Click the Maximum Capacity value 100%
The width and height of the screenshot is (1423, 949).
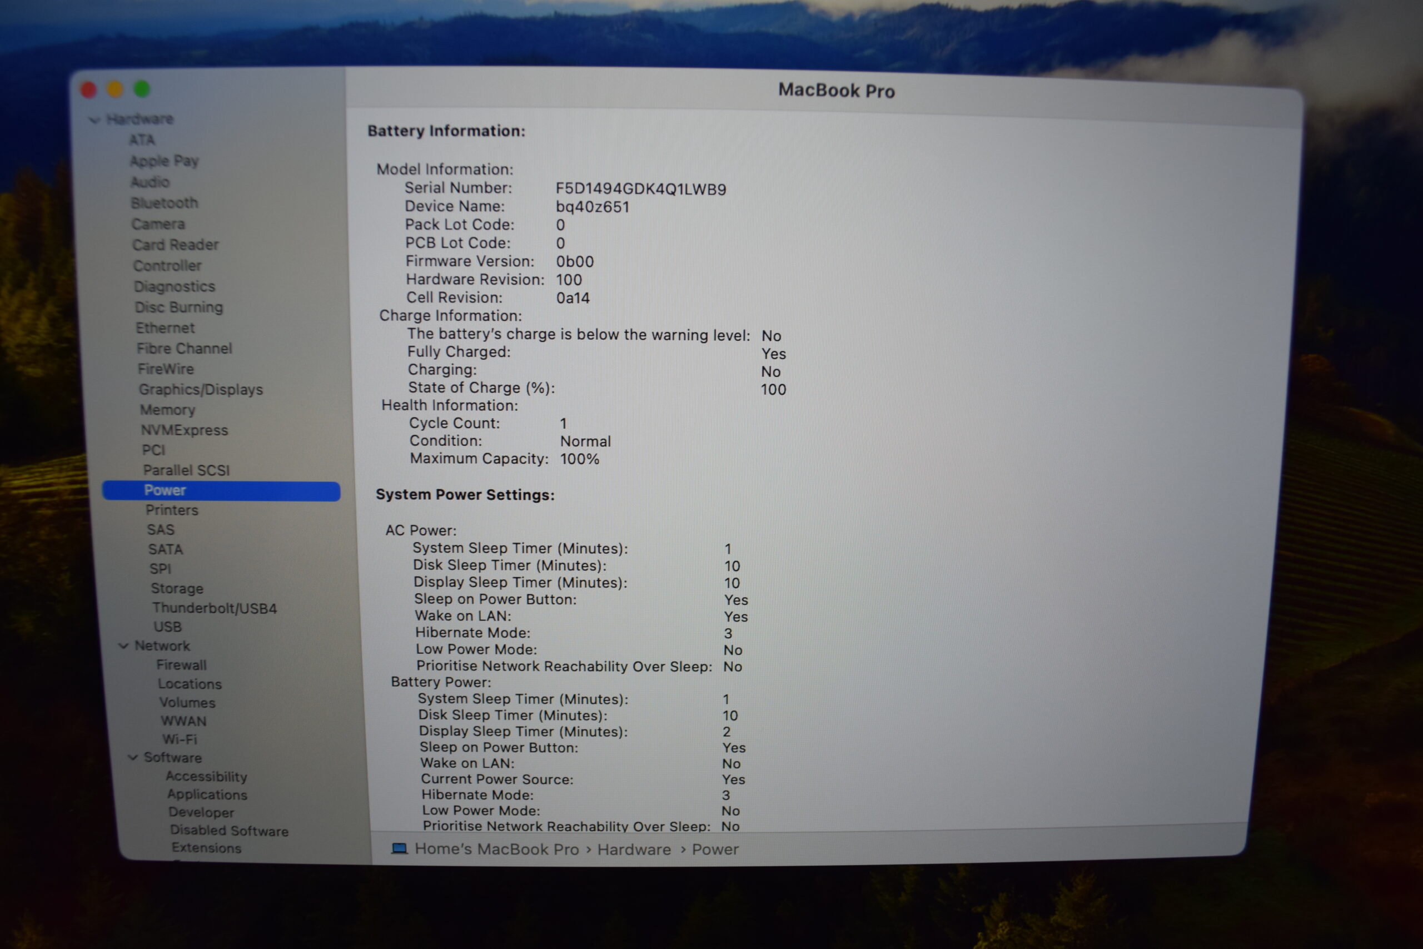[580, 459]
